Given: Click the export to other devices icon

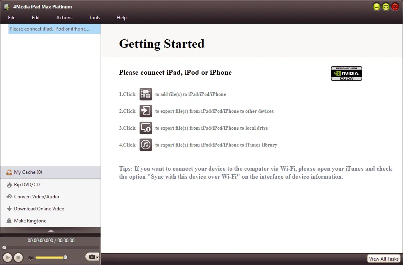Looking at the screenshot, I should click(146, 111).
